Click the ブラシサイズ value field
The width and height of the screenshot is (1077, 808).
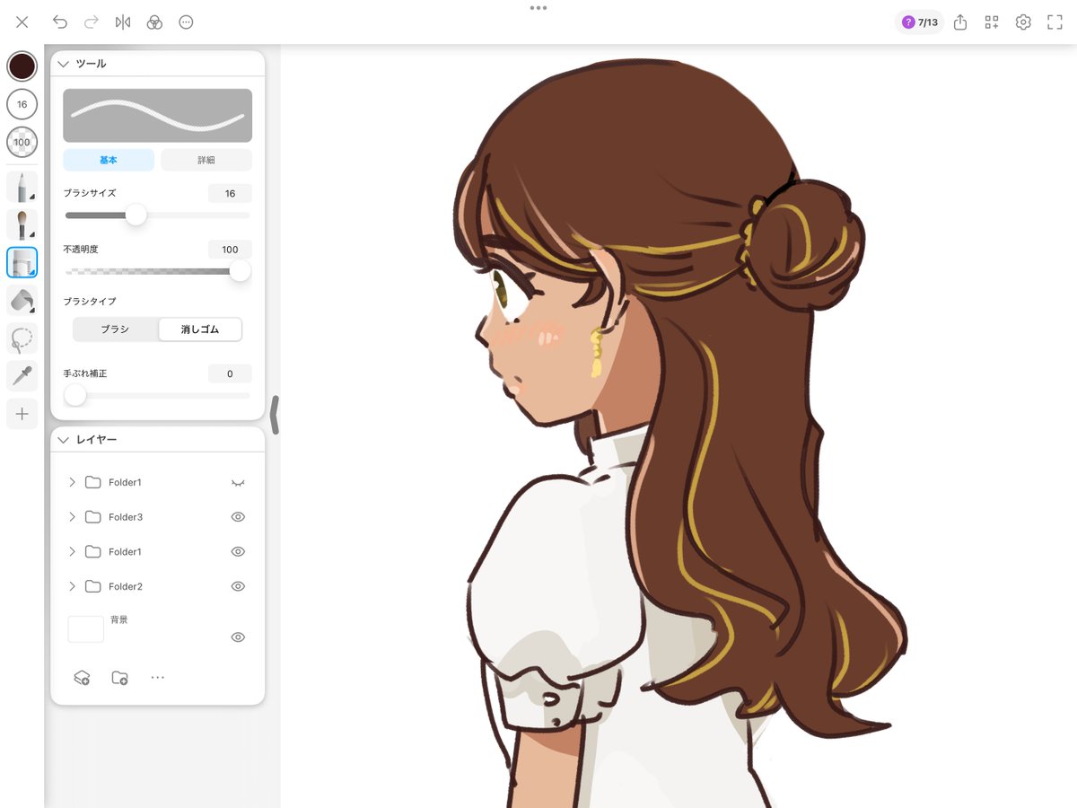(230, 194)
